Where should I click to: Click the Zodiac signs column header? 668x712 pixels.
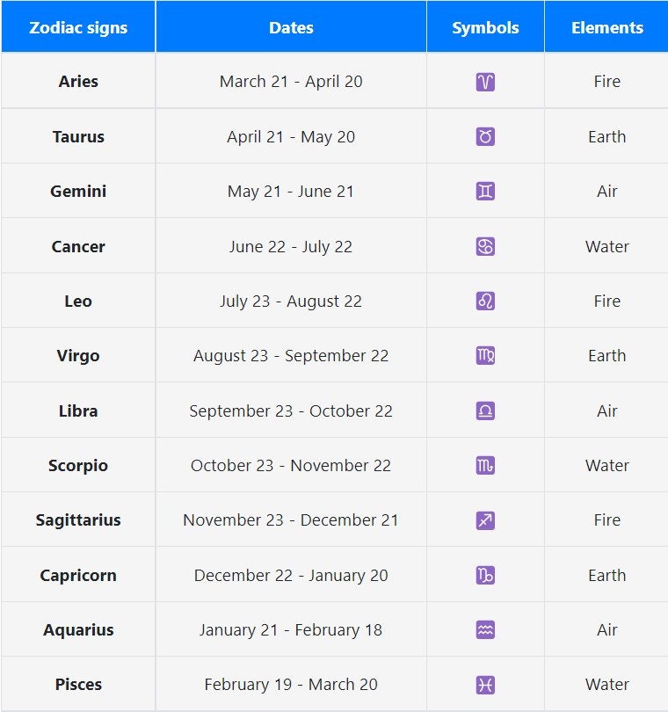pos(78,27)
